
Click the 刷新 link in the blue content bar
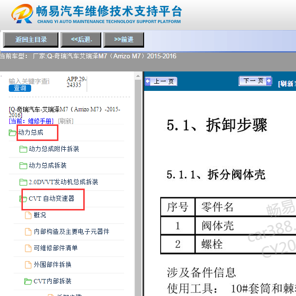point(287,84)
